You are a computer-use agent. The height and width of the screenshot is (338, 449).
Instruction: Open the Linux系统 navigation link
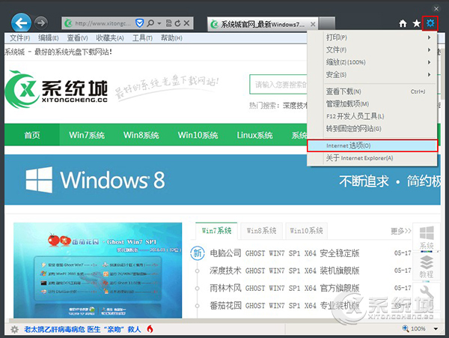click(254, 135)
